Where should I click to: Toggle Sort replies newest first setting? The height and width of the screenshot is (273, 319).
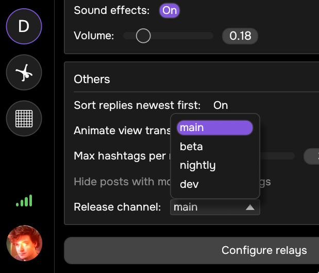click(221, 105)
